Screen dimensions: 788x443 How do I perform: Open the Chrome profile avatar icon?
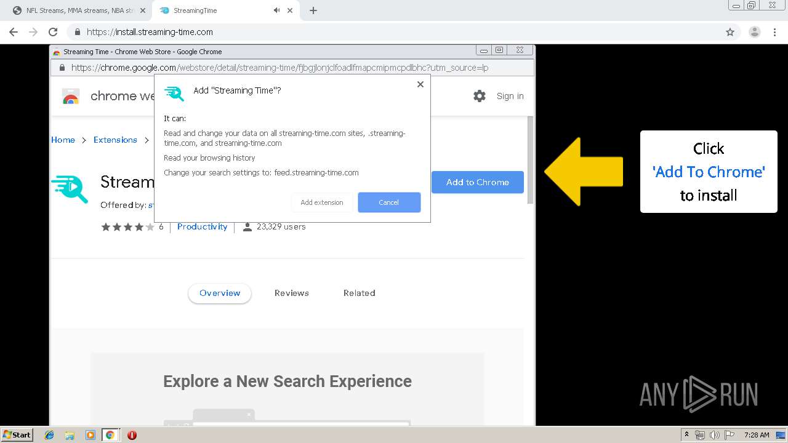coord(754,32)
